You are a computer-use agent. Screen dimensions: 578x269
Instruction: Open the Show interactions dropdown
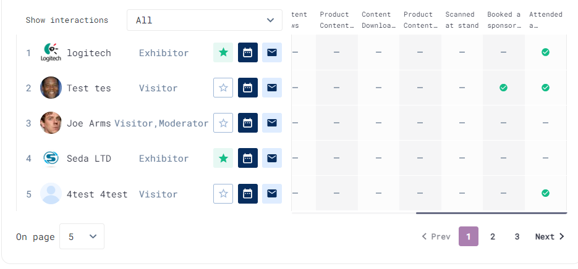(x=205, y=20)
